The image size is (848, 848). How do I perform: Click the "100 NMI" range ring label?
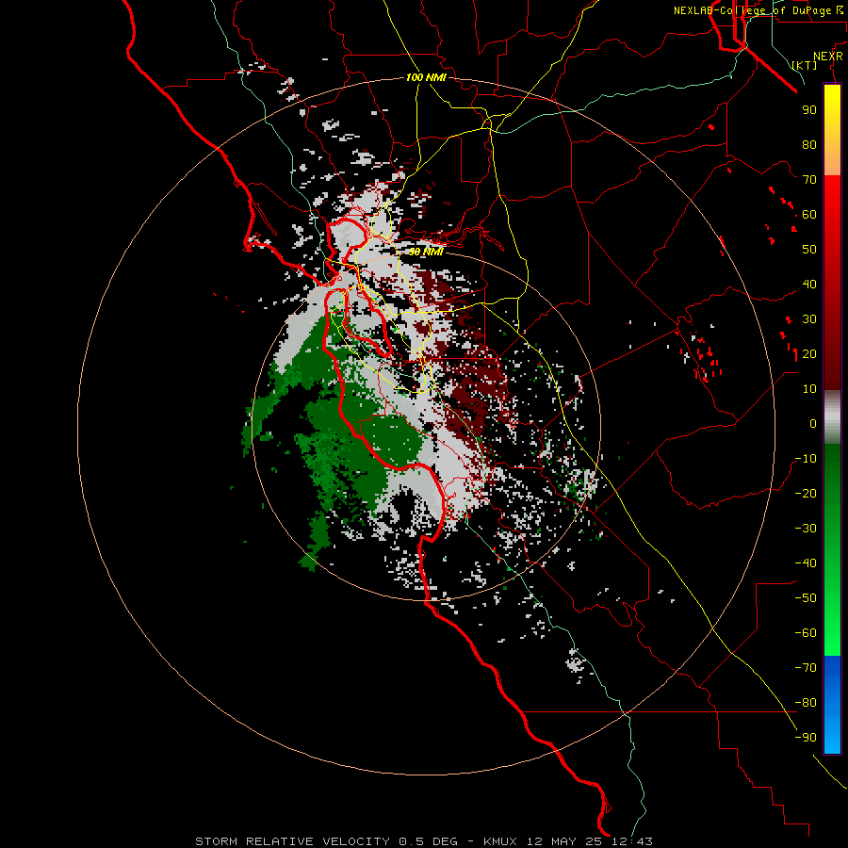pyautogui.click(x=426, y=77)
